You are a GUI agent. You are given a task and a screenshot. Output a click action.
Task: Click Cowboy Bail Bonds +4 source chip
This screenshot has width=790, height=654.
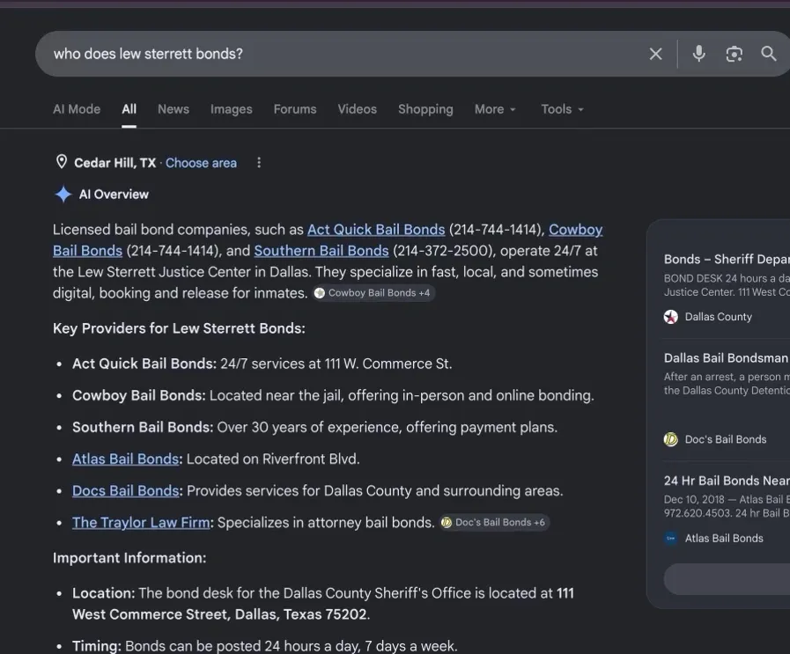tap(373, 293)
